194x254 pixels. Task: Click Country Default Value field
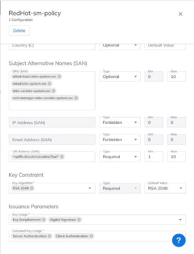(165, 46)
